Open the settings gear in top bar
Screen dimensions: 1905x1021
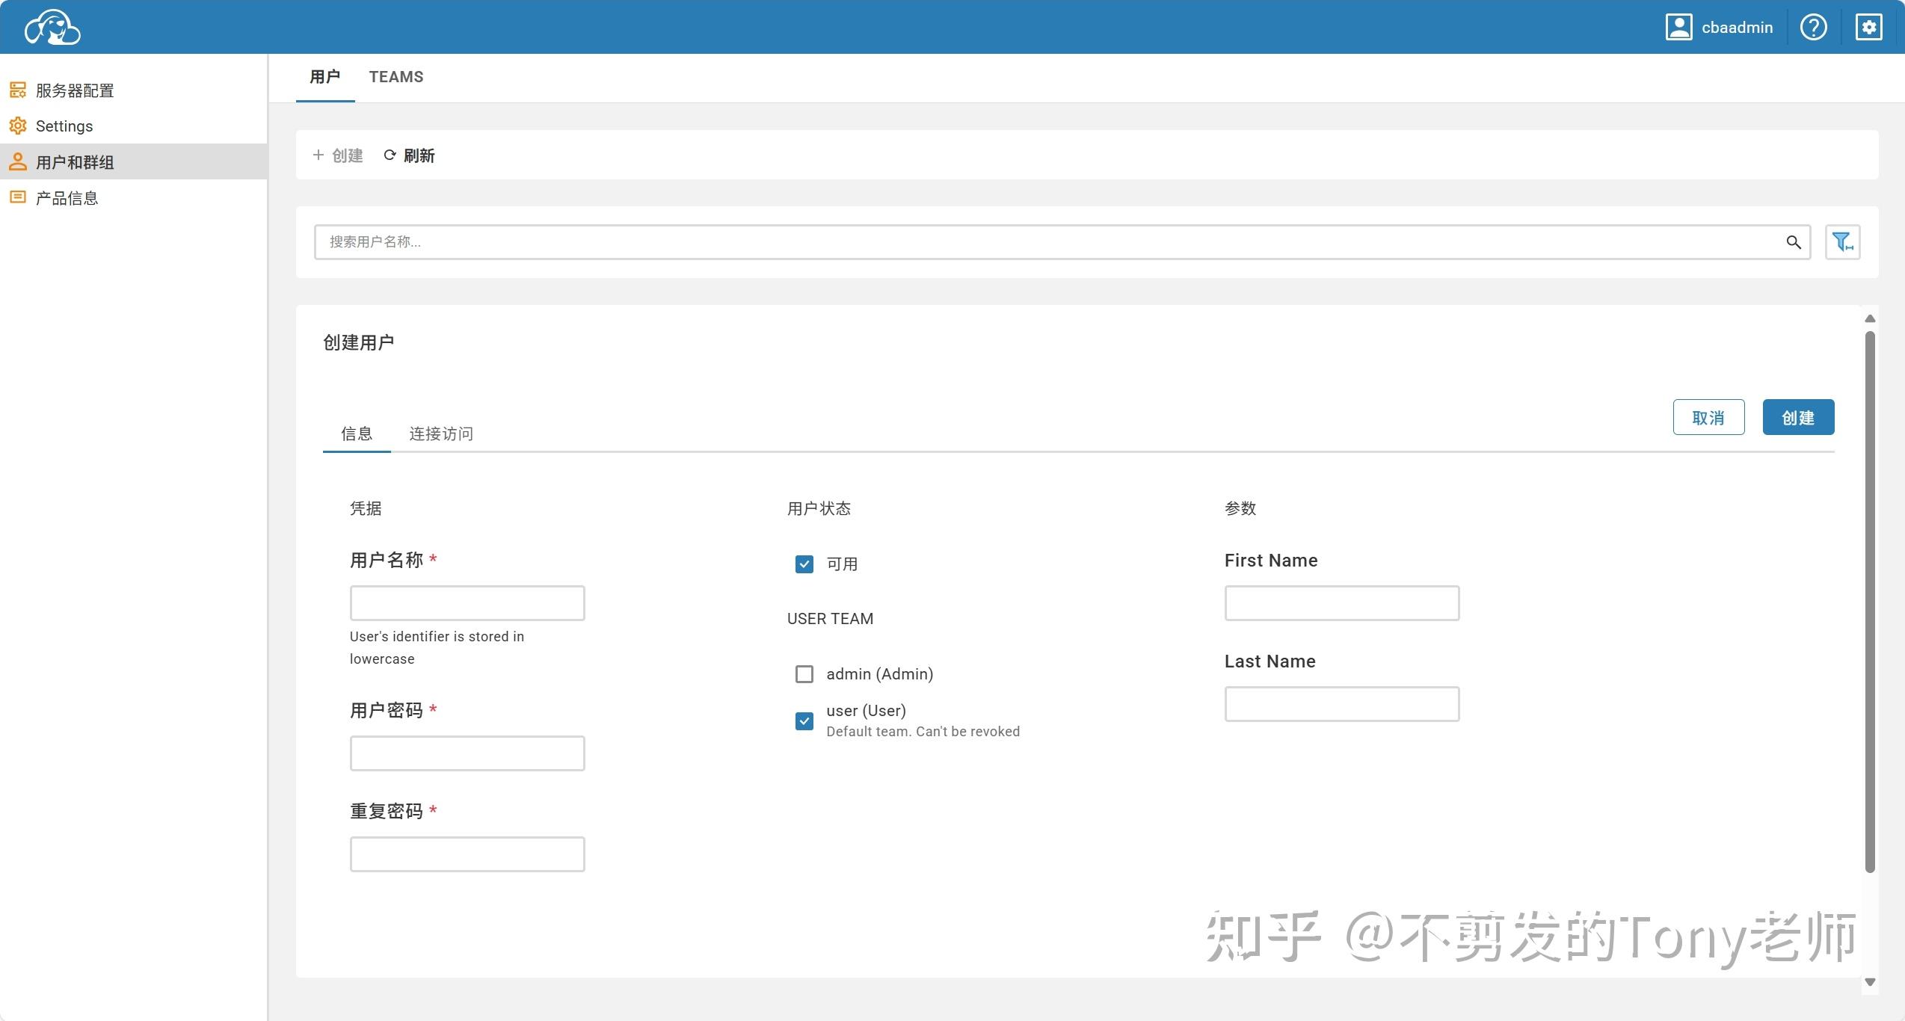(1868, 27)
